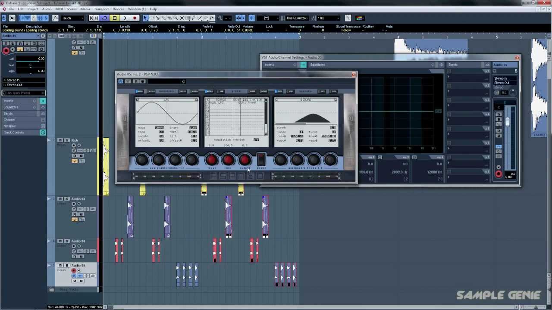The image size is (552, 310).
Task: Open color selector icon in toolbar
Action: pyautogui.click(x=360, y=18)
